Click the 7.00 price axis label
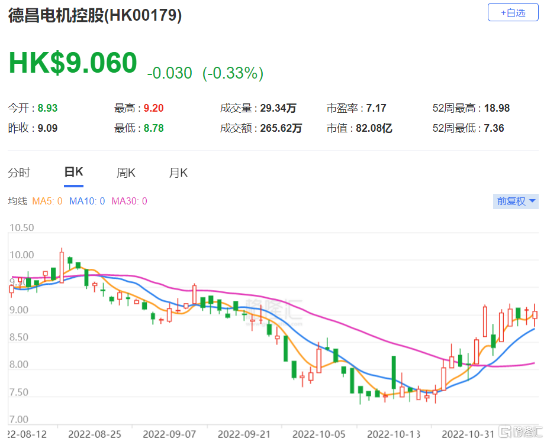 click(19, 420)
